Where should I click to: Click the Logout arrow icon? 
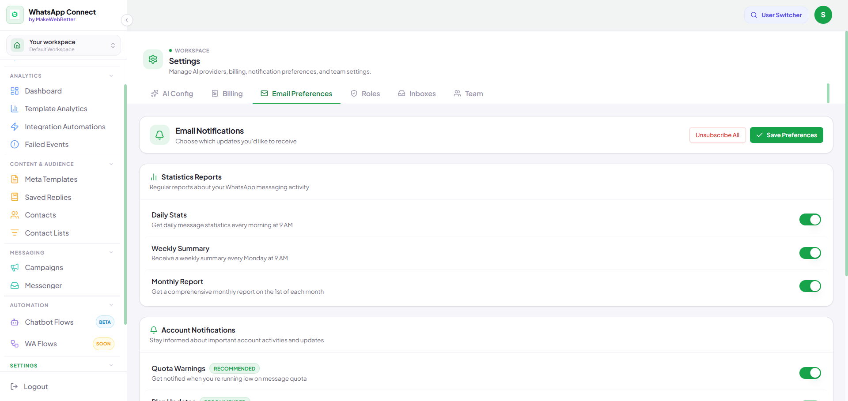coord(14,386)
